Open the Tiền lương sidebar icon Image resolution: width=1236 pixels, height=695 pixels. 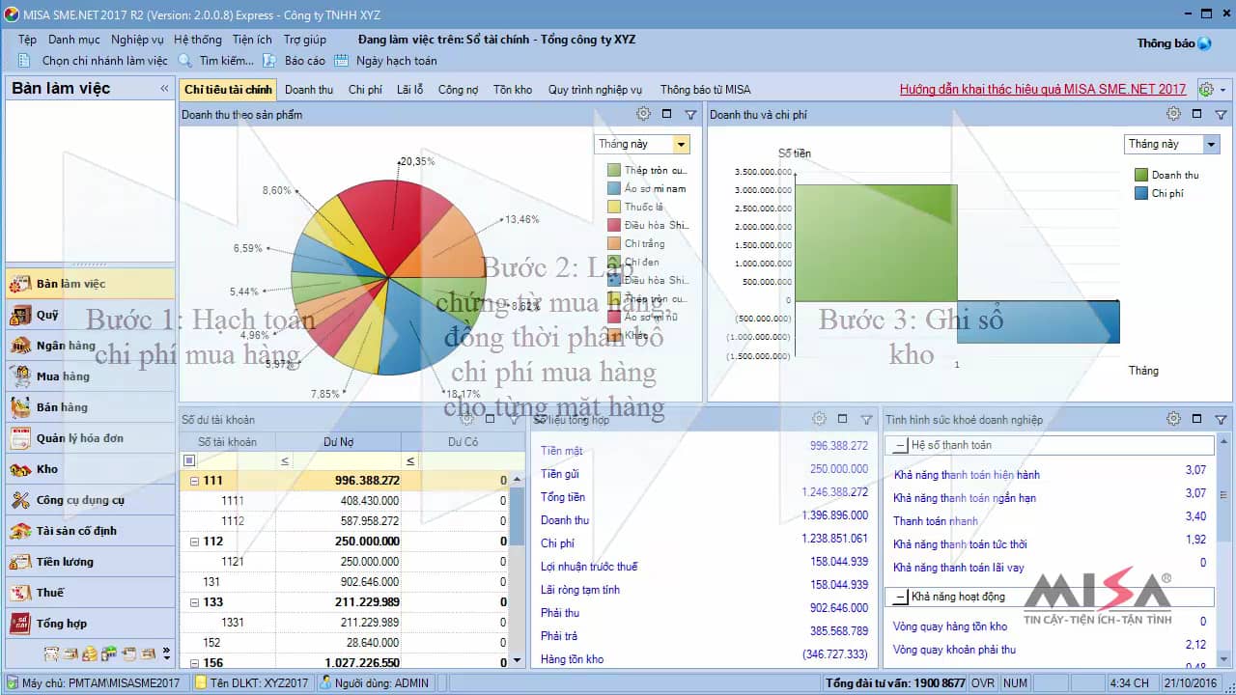click(20, 562)
